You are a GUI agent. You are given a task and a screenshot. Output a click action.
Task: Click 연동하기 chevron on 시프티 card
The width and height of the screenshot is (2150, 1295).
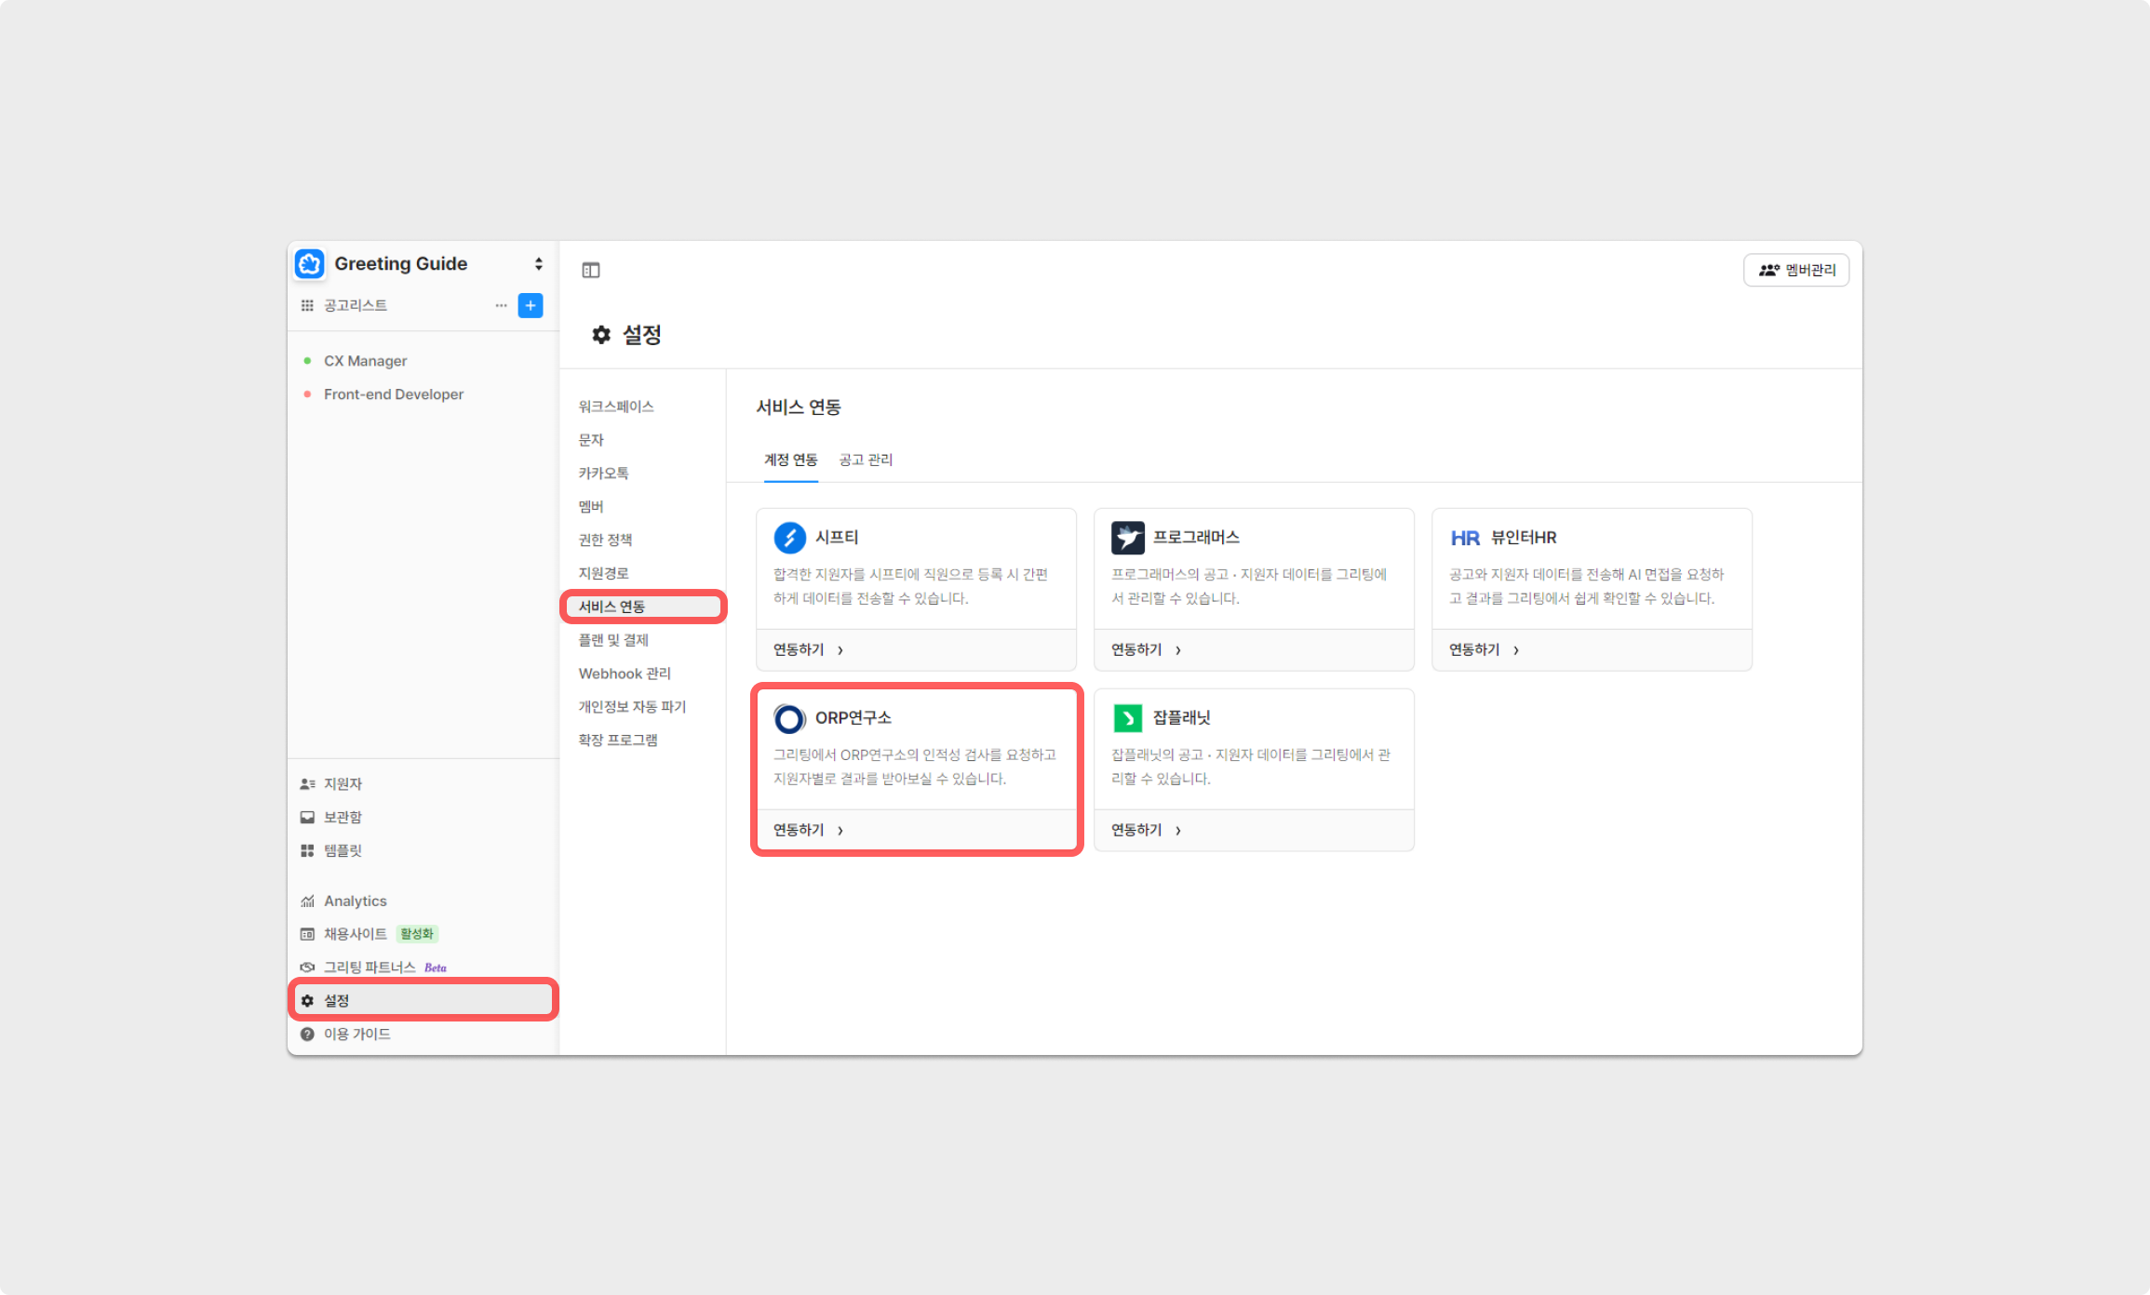[x=840, y=650]
